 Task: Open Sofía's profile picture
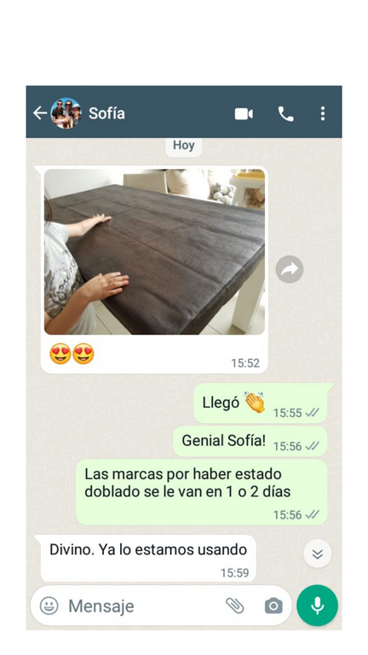point(66,113)
